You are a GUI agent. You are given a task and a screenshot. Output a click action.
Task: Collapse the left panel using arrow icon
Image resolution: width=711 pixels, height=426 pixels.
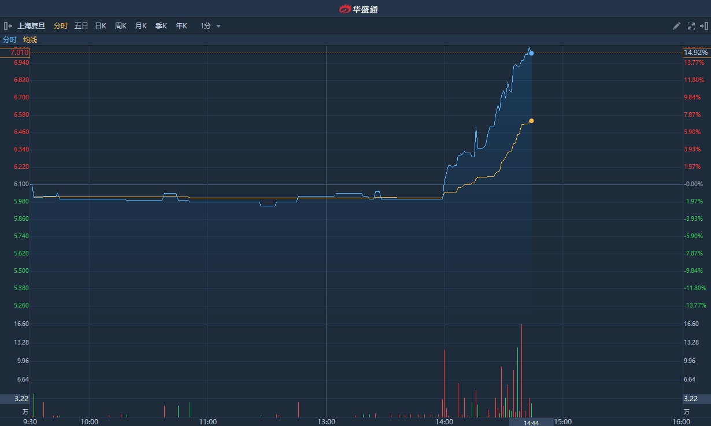click(8, 26)
